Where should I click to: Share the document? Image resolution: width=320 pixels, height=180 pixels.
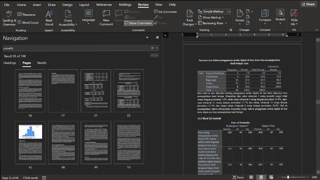(308, 4)
